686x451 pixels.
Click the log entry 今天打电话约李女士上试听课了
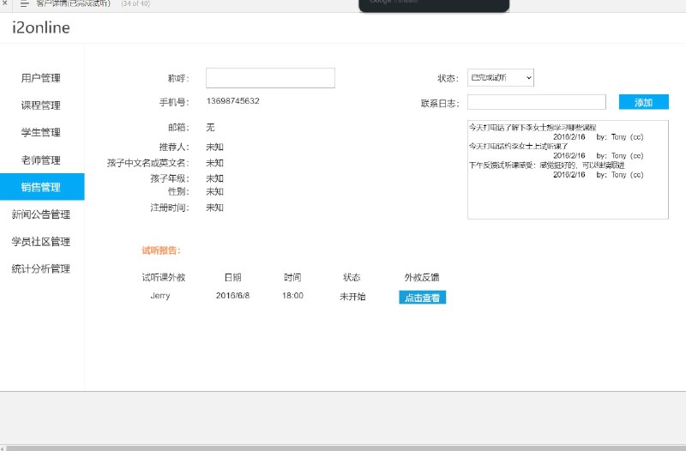[519, 146]
